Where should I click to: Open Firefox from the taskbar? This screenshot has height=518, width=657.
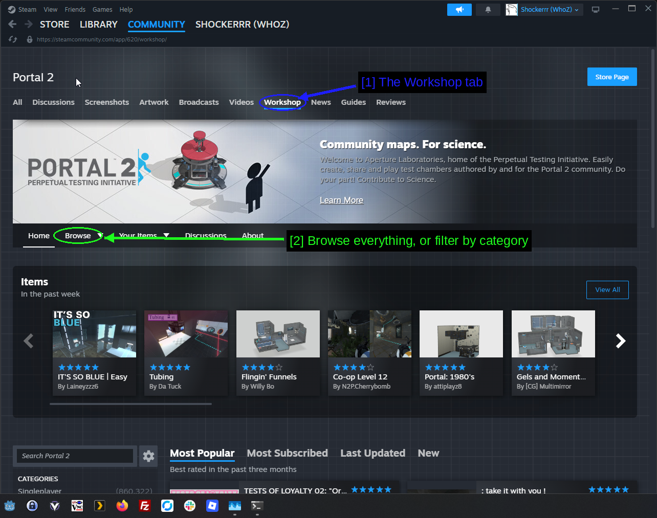[122, 506]
